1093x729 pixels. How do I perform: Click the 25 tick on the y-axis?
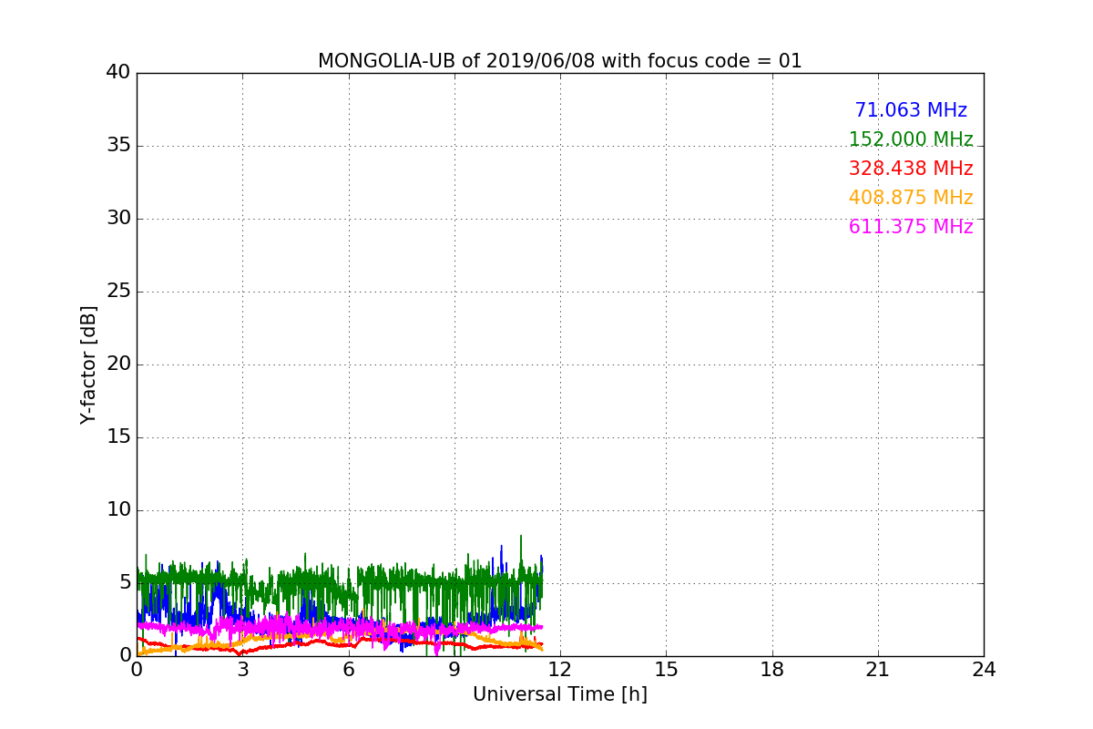point(118,292)
